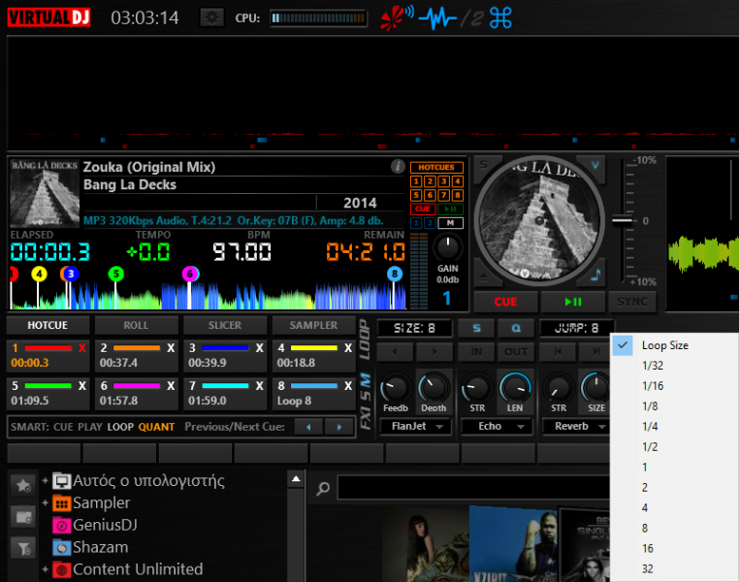739x582 pixels.
Task: Click the red broadcast icon
Action: [397, 17]
